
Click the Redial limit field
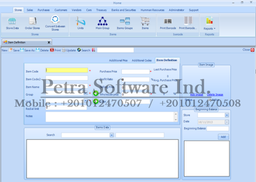click(x=66, y=107)
